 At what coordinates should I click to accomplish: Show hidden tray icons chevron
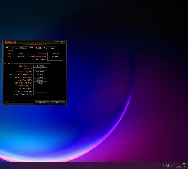162,165
